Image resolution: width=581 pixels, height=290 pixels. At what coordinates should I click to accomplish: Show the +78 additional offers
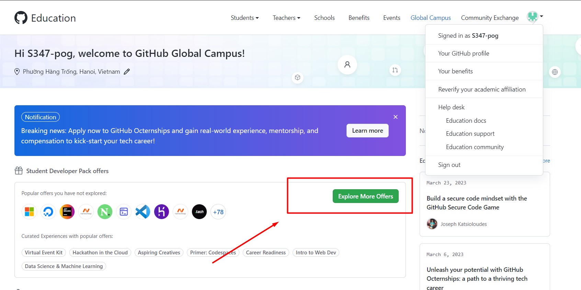click(x=218, y=212)
